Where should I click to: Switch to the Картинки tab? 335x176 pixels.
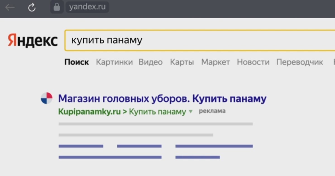pyautogui.click(x=114, y=62)
